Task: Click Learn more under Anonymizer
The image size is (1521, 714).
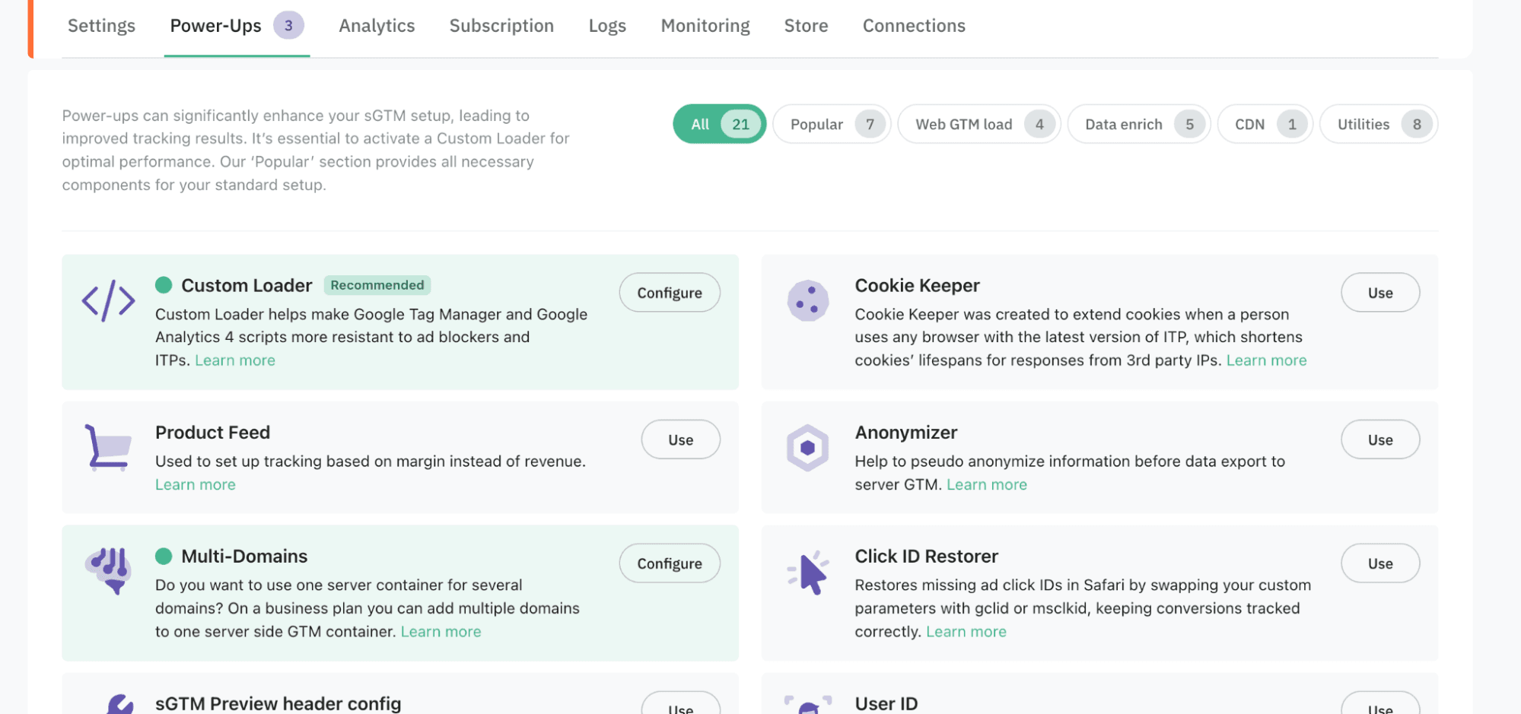Action: (x=986, y=484)
